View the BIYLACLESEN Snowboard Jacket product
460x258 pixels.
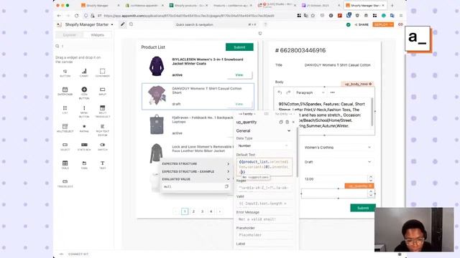click(239, 75)
